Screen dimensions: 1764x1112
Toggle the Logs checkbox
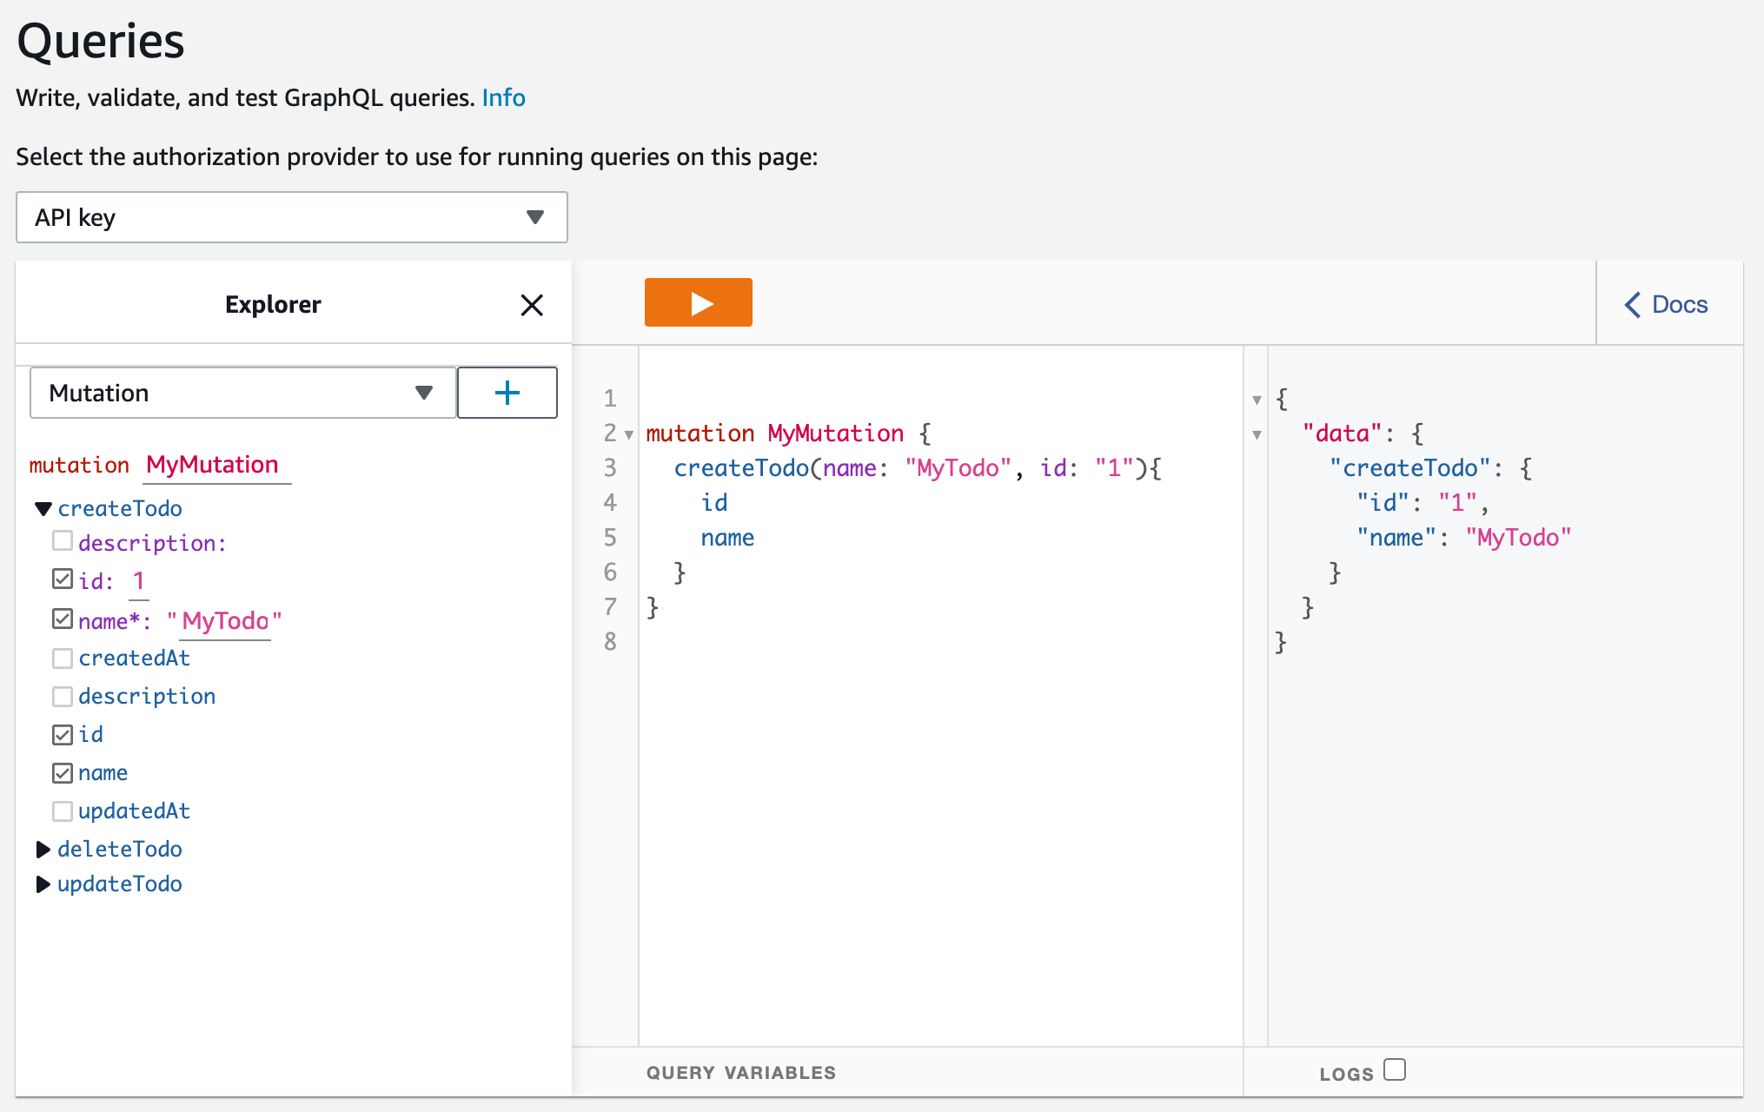pyautogui.click(x=1395, y=1069)
